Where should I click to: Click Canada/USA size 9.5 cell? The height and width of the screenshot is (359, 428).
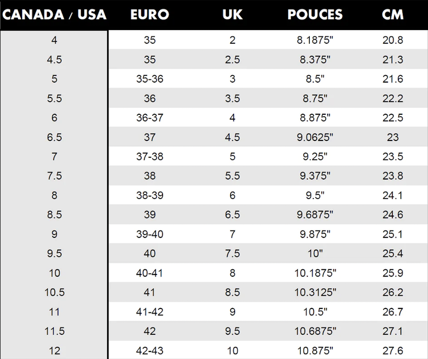point(54,253)
